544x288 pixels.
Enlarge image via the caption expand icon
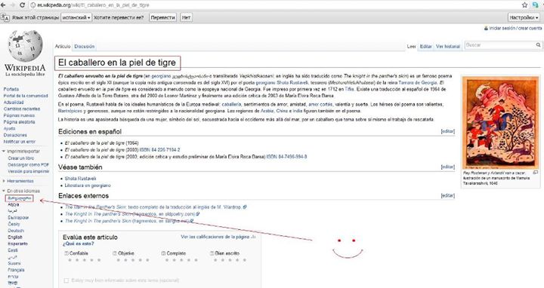536,173
